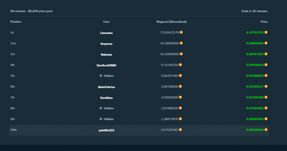This screenshot has width=287, height=151.
Task: Click the 3rd position cell
Action: [13, 54]
